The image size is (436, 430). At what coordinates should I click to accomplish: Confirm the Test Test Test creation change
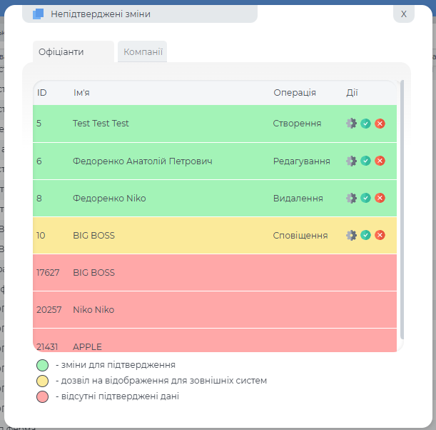[365, 124]
